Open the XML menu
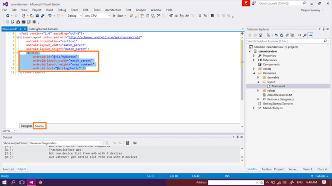The height and width of the screenshot is (186, 332). click(x=85, y=10)
